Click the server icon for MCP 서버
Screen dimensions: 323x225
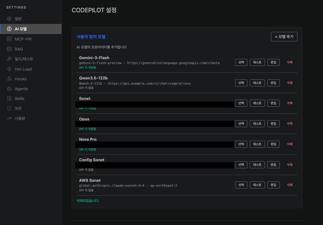tap(9, 39)
